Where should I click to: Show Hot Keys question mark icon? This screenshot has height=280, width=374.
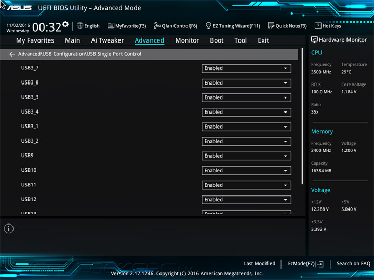318,26
